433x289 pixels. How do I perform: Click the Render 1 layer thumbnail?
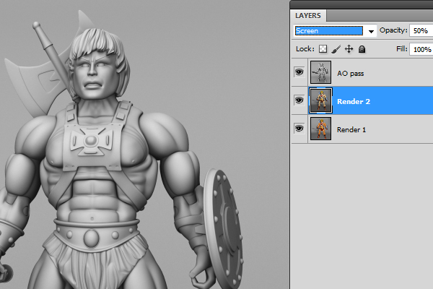pos(320,129)
